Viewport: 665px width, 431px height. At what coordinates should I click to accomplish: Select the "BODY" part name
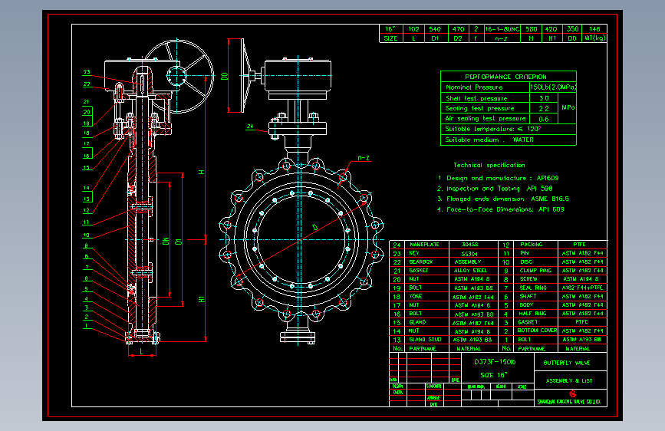click(x=526, y=304)
